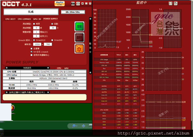
Task: Enable the 全螢幕 fullscreen checkbox
Action: click(x=32, y=49)
